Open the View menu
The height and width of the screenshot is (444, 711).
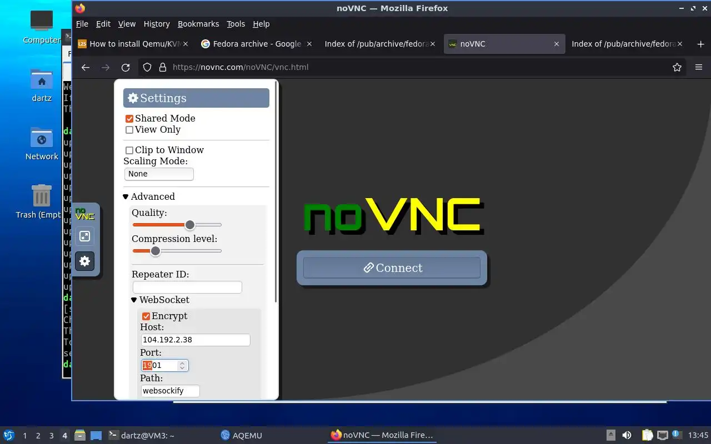tap(127, 24)
